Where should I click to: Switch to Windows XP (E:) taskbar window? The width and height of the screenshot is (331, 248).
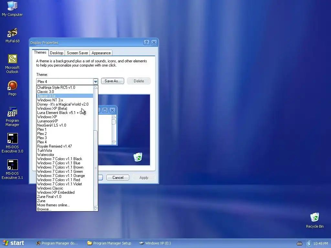pos(155,243)
